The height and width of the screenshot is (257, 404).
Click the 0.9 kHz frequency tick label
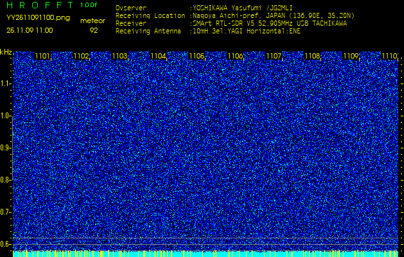[x=5, y=148]
